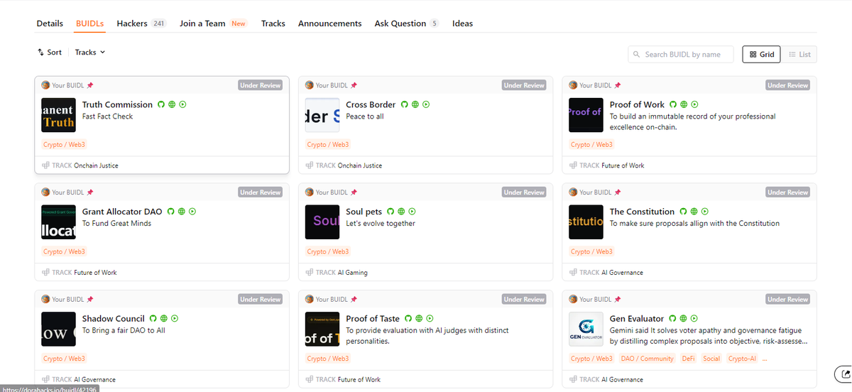Click the Crypto-AI tag on Gen Evaluator
Viewport: 852px width, 392px height.
point(742,359)
